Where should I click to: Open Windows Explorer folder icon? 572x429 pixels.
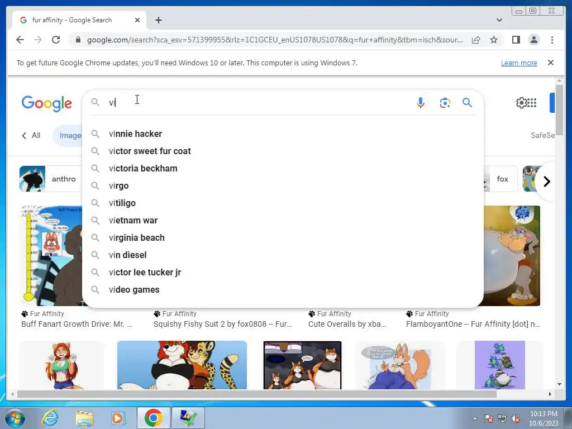(x=84, y=418)
